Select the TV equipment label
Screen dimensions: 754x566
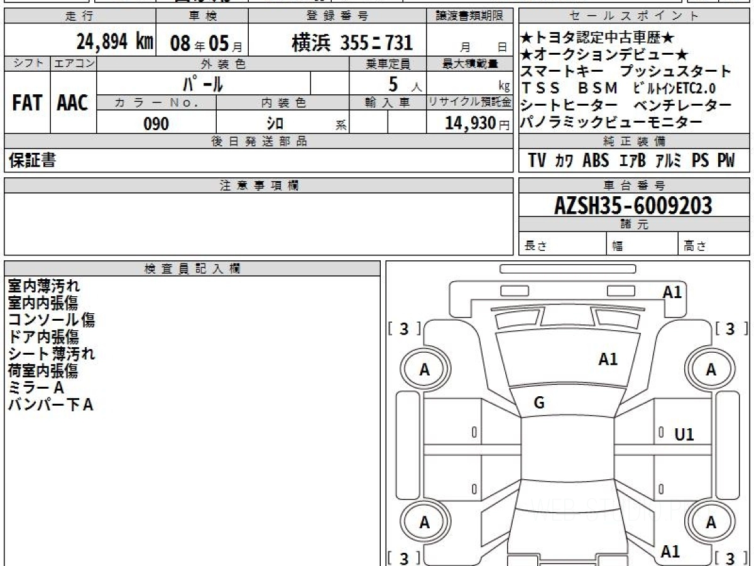[537, 161]
